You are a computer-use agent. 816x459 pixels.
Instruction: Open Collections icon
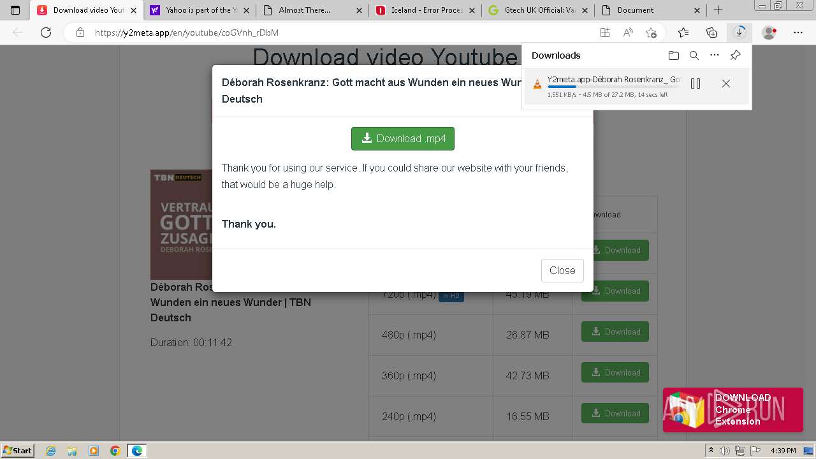click(x=711, y=33)
